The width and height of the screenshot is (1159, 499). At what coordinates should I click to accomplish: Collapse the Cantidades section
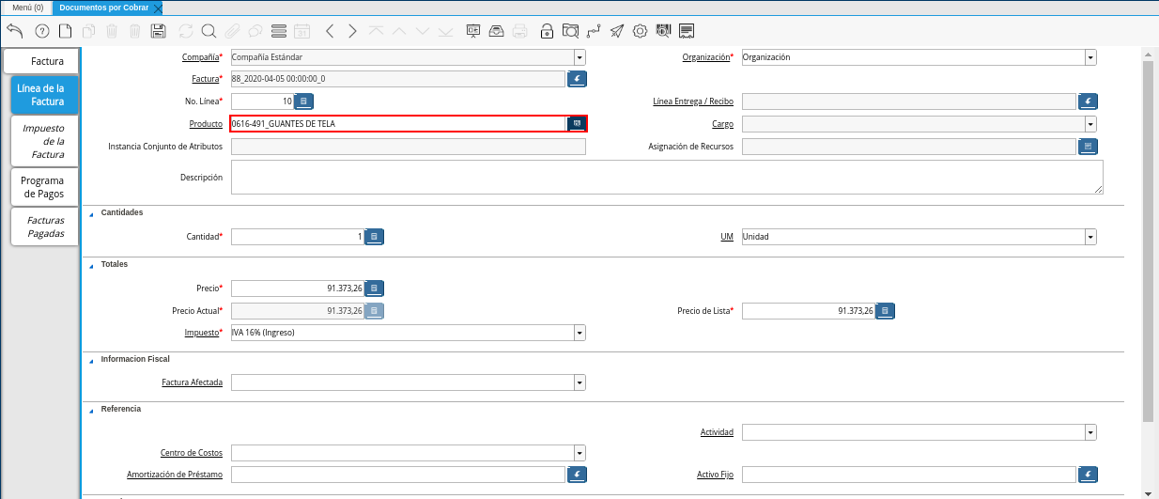click(91, 213)
